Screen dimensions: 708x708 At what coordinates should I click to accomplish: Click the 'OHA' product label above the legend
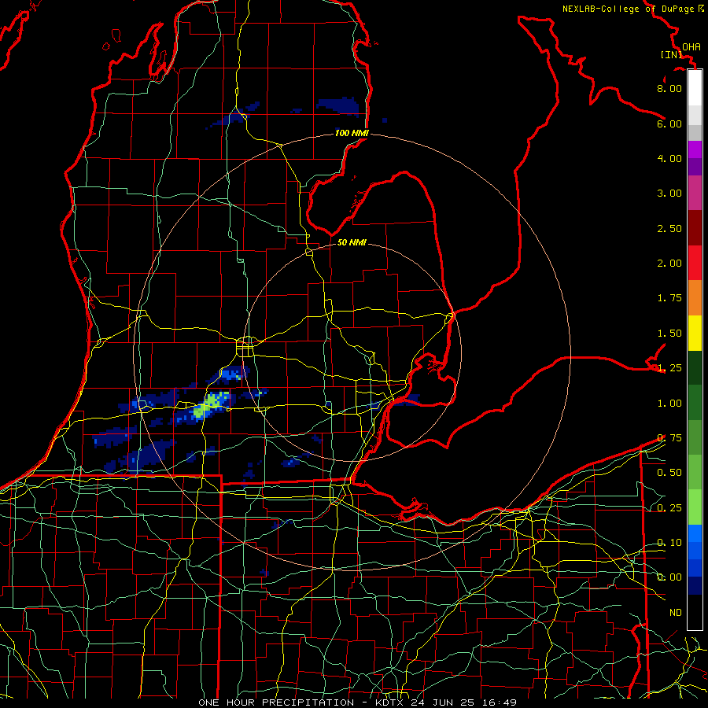(x=691, y=47)
